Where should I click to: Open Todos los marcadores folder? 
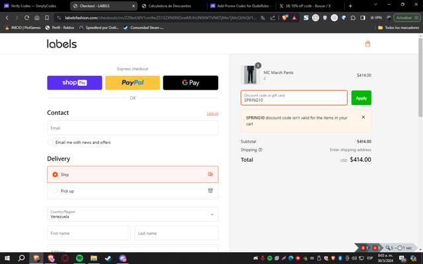[x=399, y=28]
